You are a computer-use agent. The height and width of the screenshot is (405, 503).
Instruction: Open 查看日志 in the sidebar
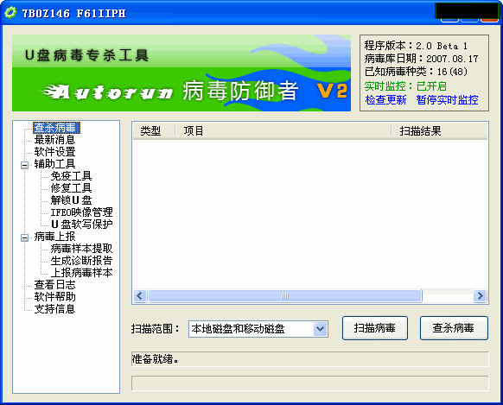pyautogui.click(x=54, y=285)
